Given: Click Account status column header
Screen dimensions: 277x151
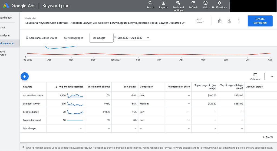Looking at the screenshot, I should pos(254,87).
